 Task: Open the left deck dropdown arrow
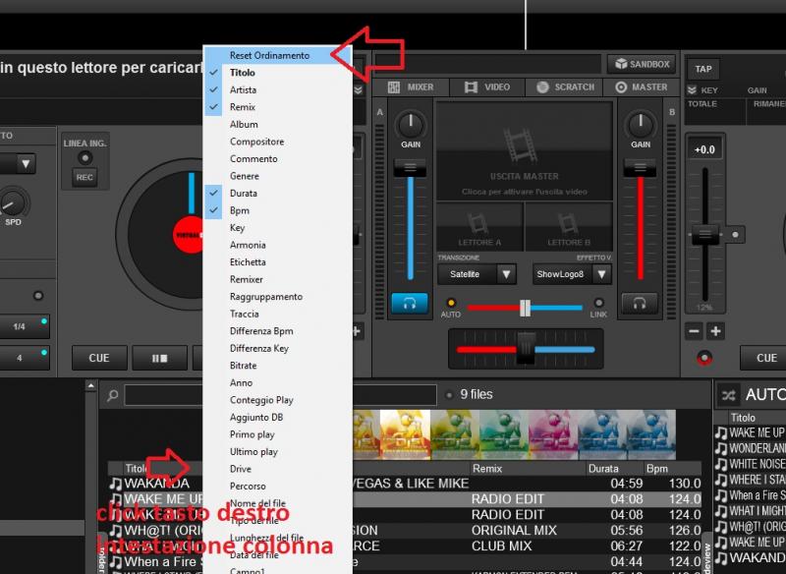tap(26, 163)
